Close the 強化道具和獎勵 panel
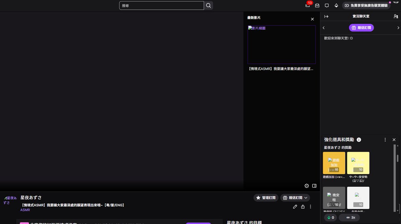Screen dimensions: 401x224 click(394, 140)
